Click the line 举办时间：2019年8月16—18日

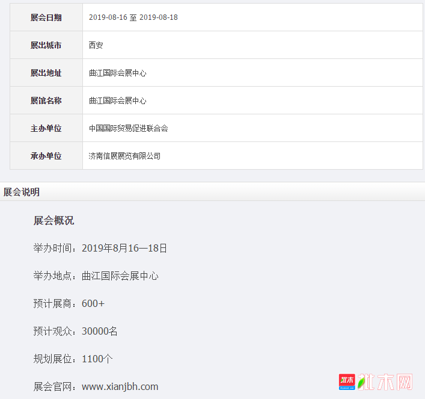(100, 248)
